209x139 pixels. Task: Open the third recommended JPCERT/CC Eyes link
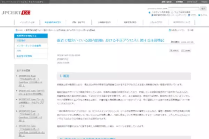[x=31, y=103]
